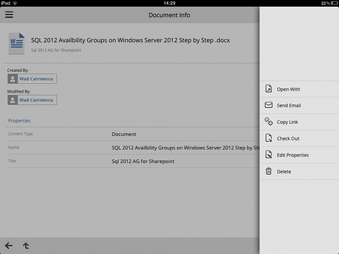Tap the document title ending in .docx
The height and width of the screenshot is (254, 339).
130,41
